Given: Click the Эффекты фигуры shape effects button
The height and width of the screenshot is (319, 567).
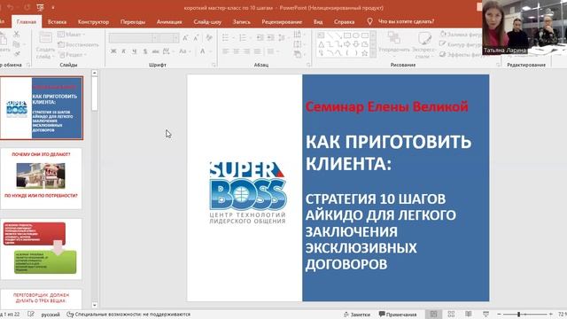Looking at the screenshot, I should click(x=461, y=55).
